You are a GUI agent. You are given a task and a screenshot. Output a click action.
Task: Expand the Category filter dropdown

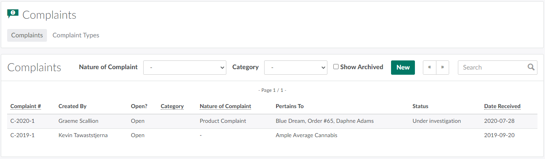tap(296, 68)
